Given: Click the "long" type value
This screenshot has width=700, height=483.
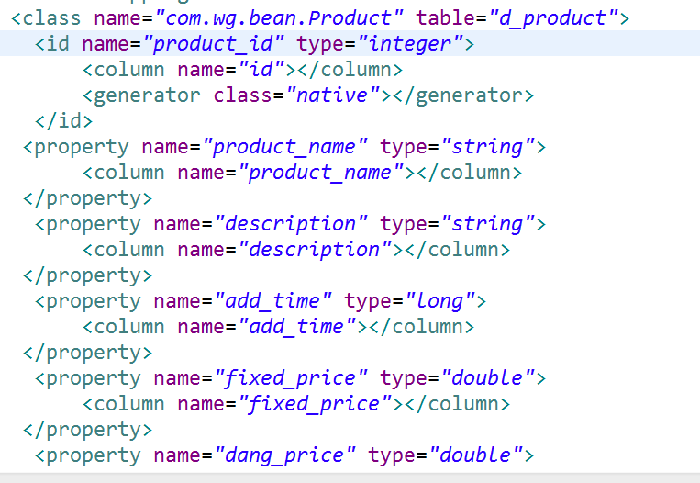Looking at the screenshot, I should pos(439,301).
